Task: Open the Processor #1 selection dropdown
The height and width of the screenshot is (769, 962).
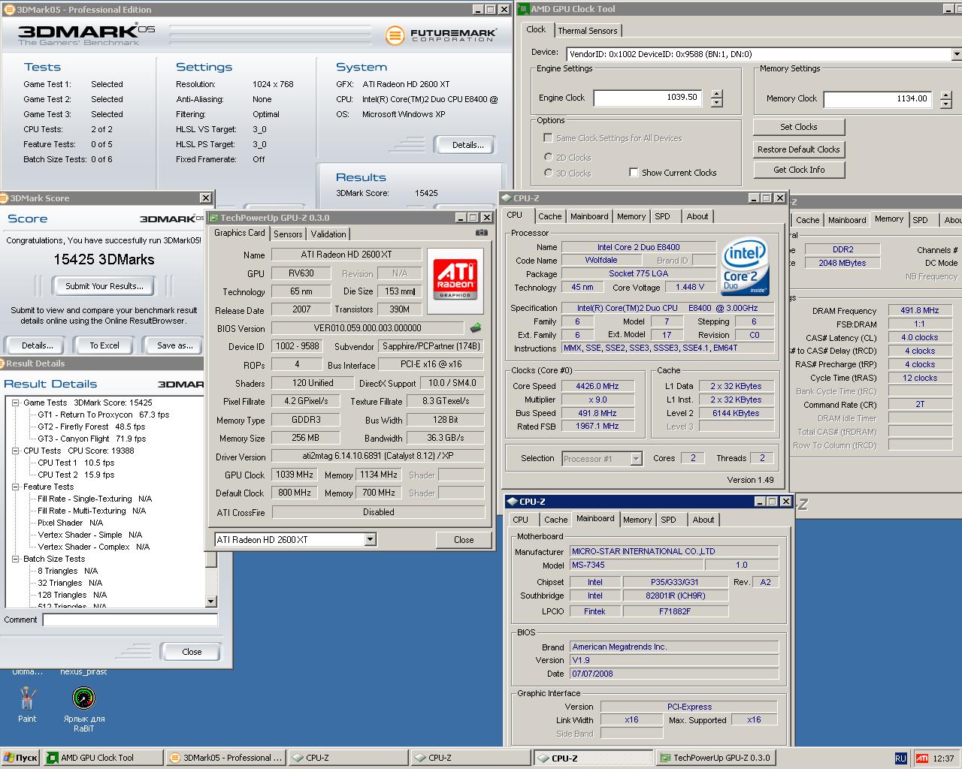Action: click(x=636, y=458)
